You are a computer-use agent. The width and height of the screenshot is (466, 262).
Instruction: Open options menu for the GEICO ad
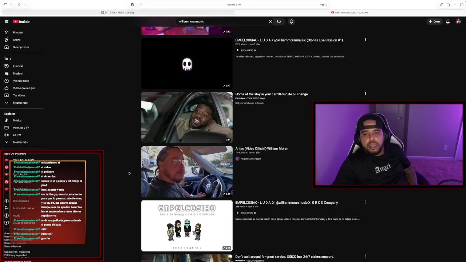pos(366,256)
